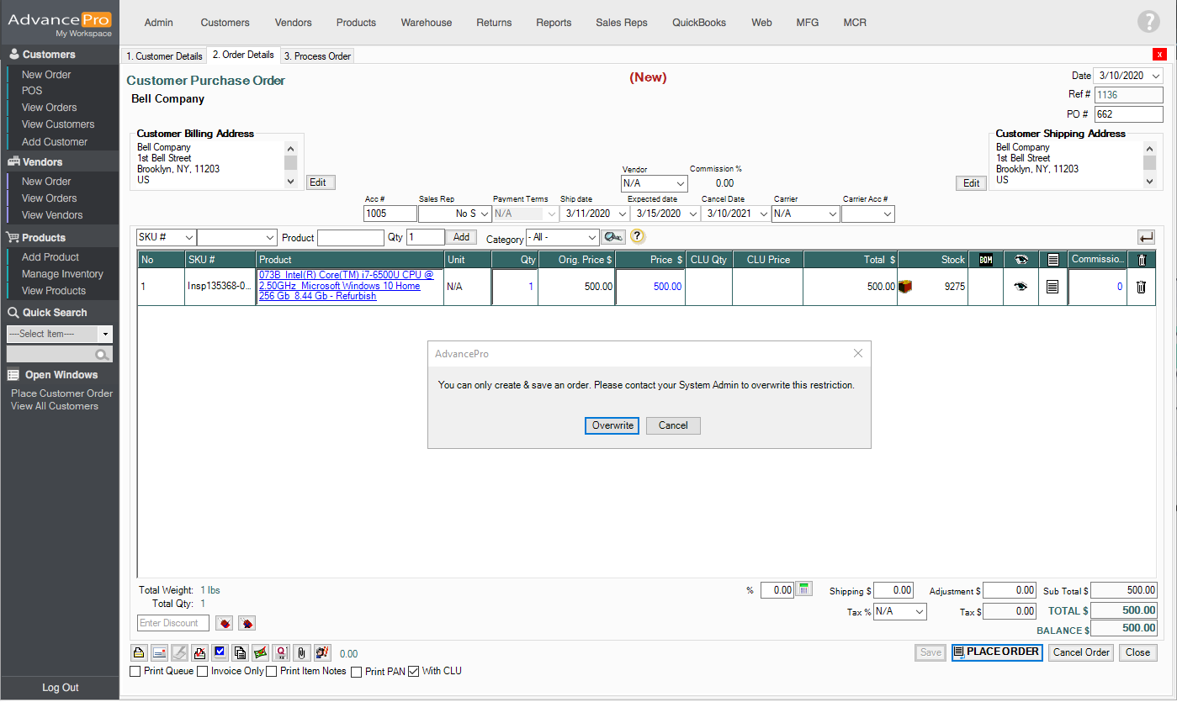Click the calculator icon beside percent field
This screenshot has height=702, width=1177.
[x=804, y=589]
